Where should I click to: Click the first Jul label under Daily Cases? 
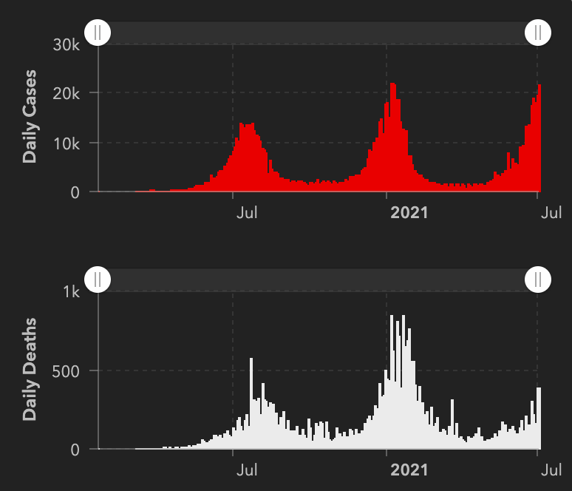pos(246,214)
